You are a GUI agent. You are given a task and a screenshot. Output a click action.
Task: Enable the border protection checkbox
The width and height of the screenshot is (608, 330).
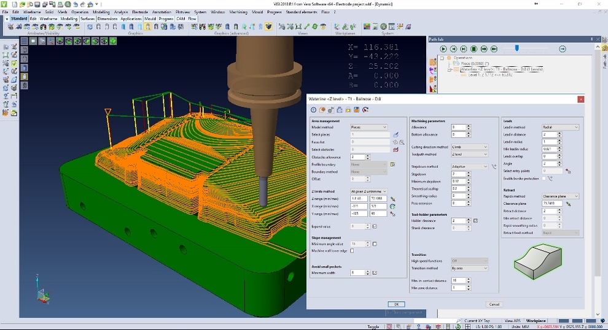544,178
